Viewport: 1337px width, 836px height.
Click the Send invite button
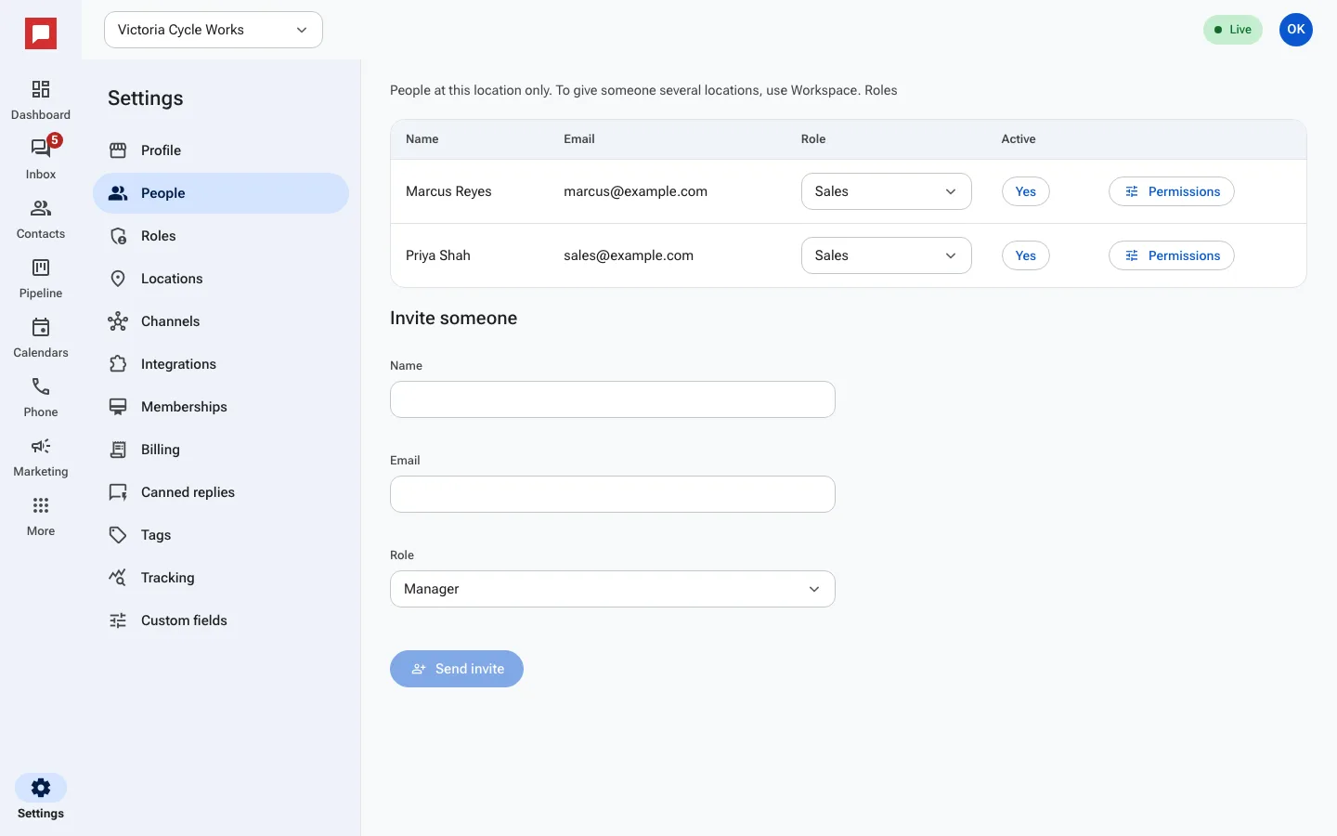click(457, 669)
